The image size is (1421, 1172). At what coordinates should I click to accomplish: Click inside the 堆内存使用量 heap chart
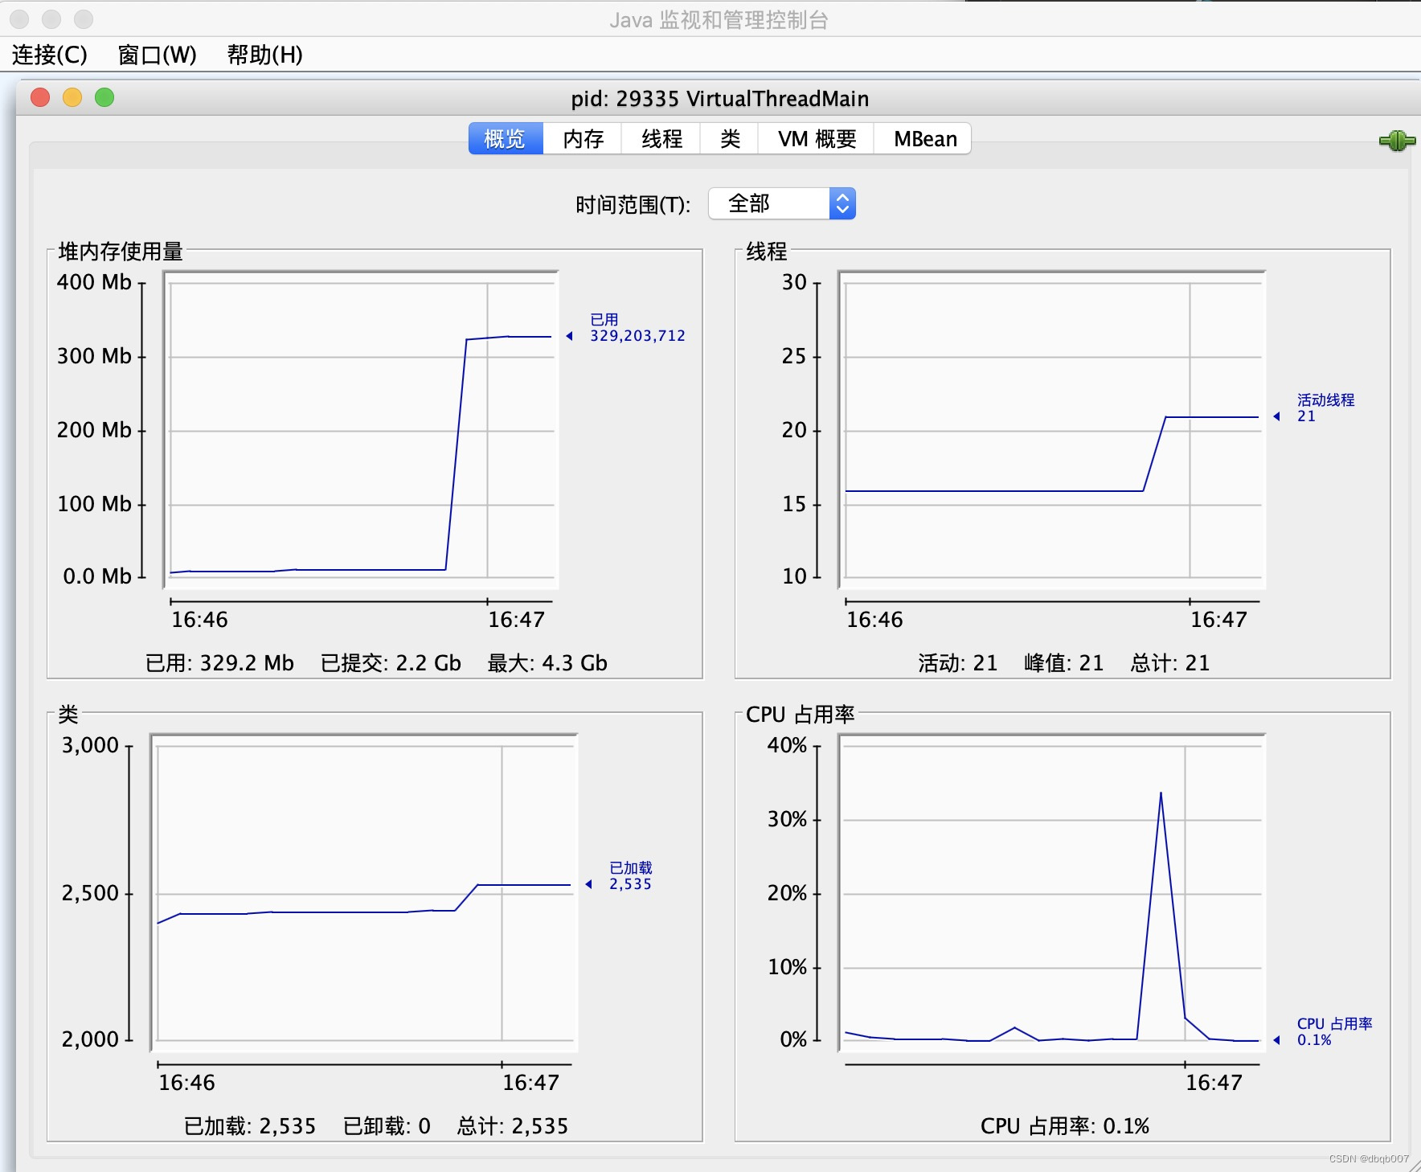click(361, 430)
